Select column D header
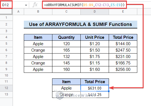This screenshot has height=106, width=151. pos(95,12)
